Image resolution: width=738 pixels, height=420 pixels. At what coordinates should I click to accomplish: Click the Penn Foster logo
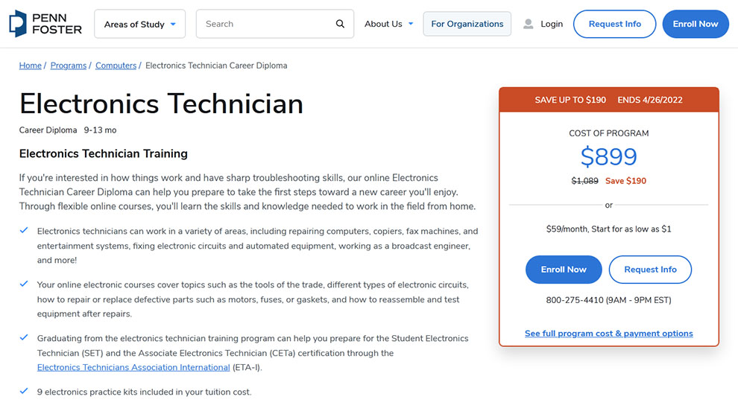click(x=45, y=24)
